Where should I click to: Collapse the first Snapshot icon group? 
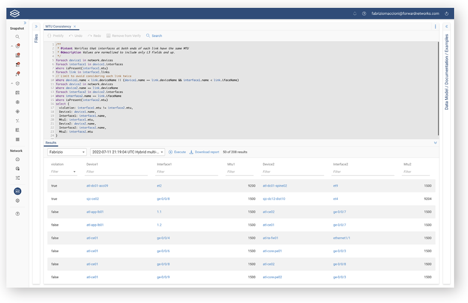click(x=12, y=46)
